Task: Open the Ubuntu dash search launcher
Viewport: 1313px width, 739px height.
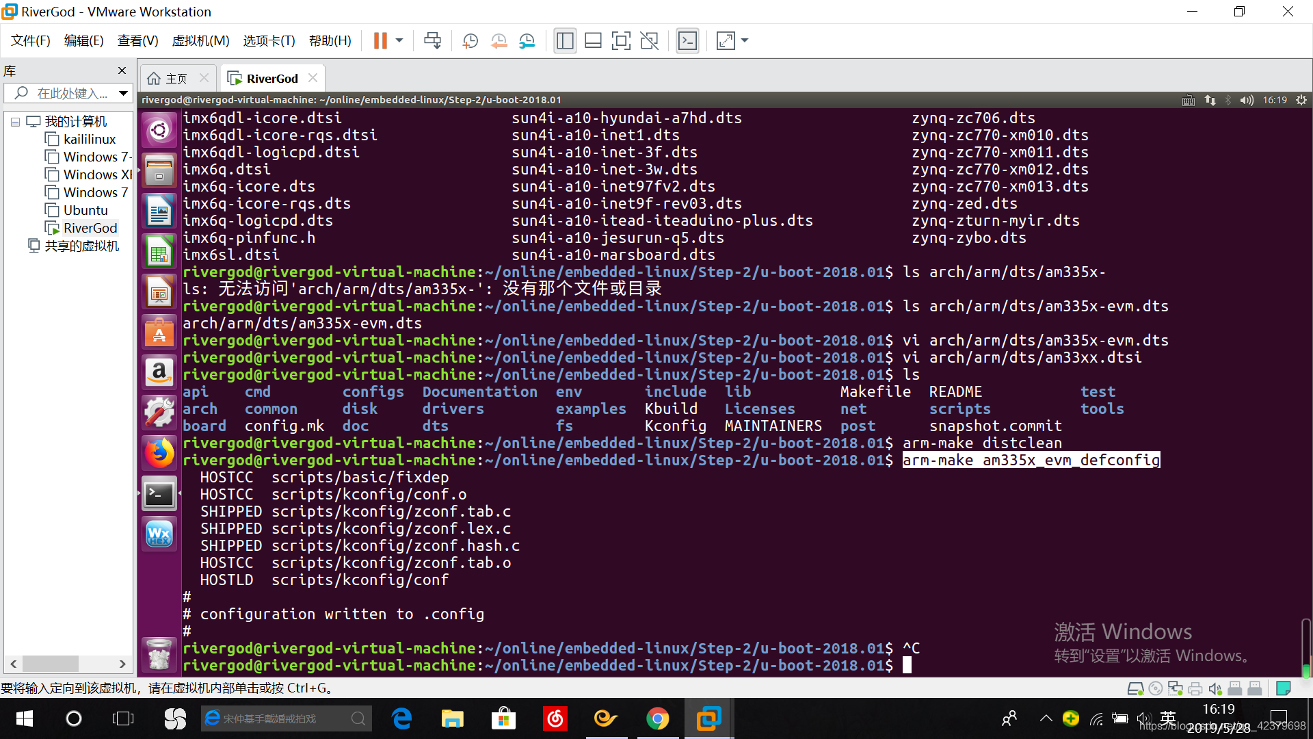Action: pyautogui.click(x=159, y=130)
